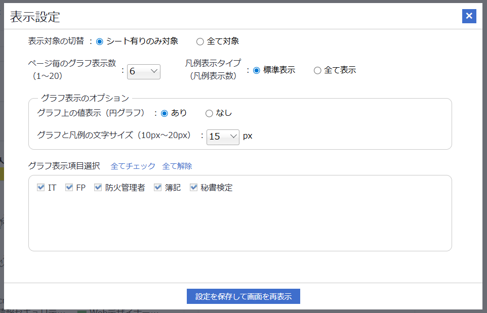The image size is (487, 313).
Task: Select the シート有りのみ対象 radio button
Action: point(99,41)
